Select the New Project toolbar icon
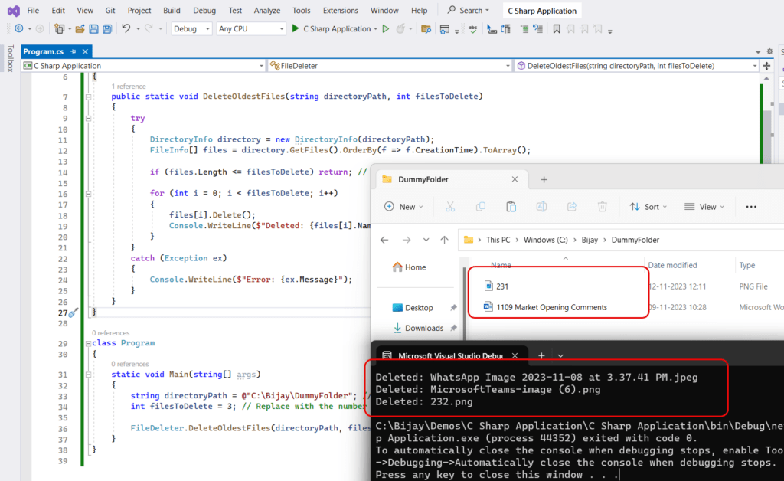This screenshot has width=784, height=481. point(60,28)
